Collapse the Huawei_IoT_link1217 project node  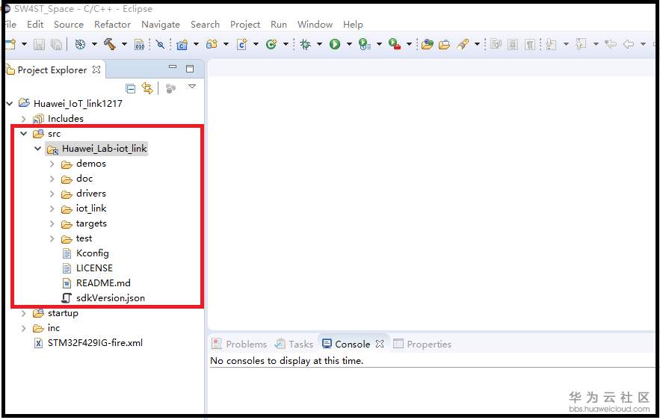click(x=10, y=103)
